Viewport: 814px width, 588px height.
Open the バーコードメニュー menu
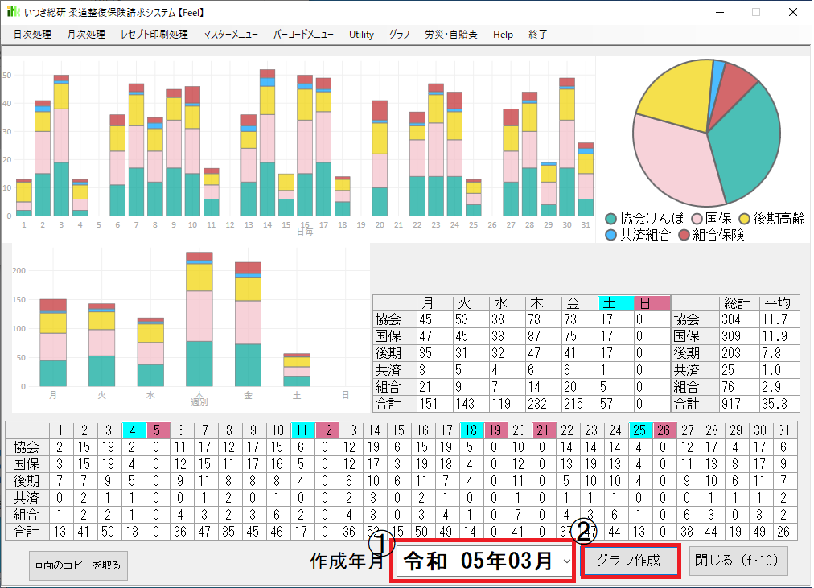tap(303, 35)
